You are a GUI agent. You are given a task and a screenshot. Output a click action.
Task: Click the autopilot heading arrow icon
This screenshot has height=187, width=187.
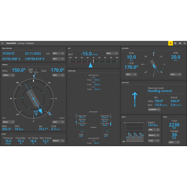[135, 99]
